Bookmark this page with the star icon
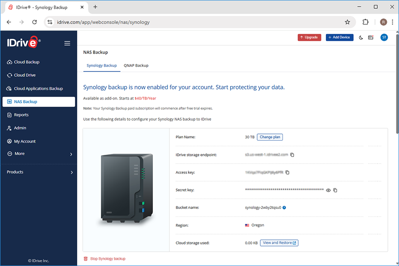 [347, 22]
